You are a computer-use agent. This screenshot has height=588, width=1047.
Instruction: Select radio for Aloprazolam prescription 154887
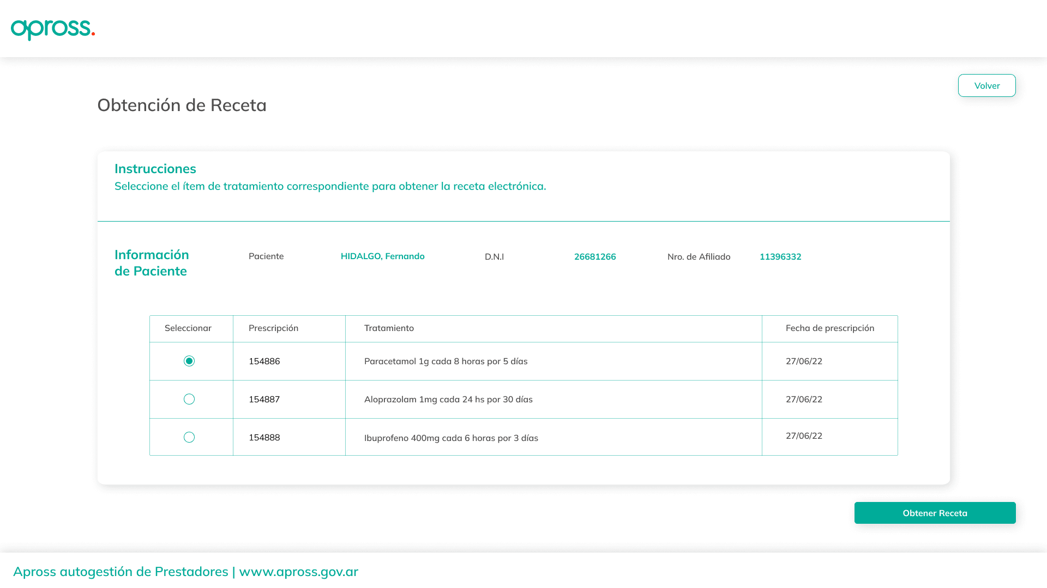pos(189,399)
